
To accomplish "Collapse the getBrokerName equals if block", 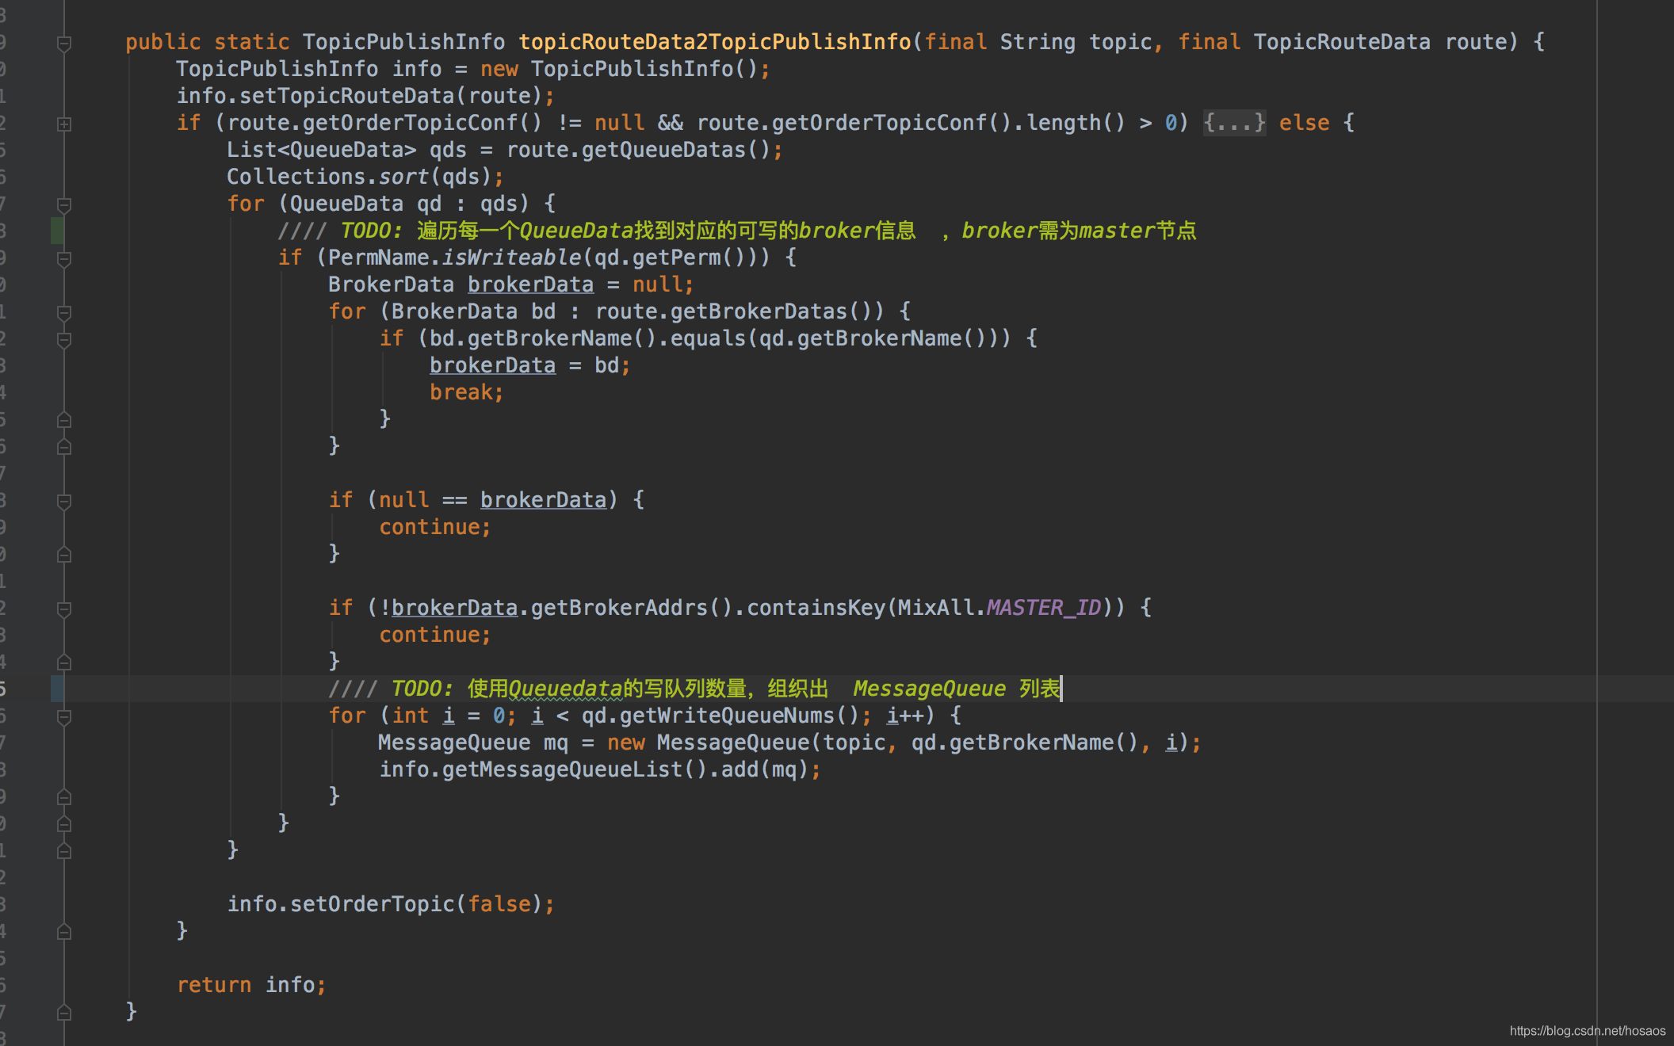I will point(64,339).
